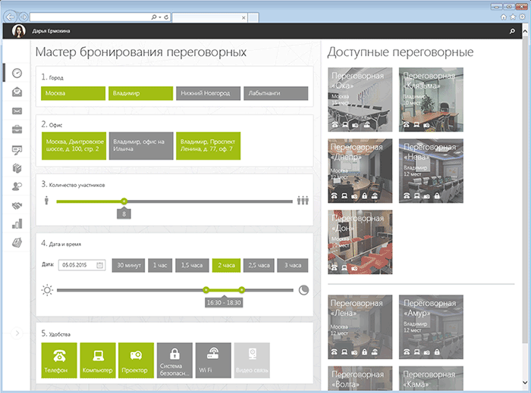Click the single person icon by slider
The image size is (531, 393).
[46, 200]
